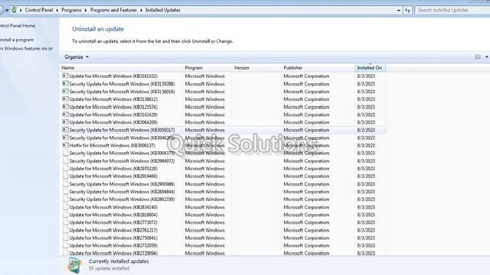This screenshot has width=490, height=275.
Task: Focus the Search Installed Updates field
Action: tap(452, 10)
